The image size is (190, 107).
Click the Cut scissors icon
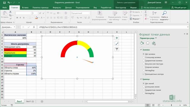pos(10,12)
